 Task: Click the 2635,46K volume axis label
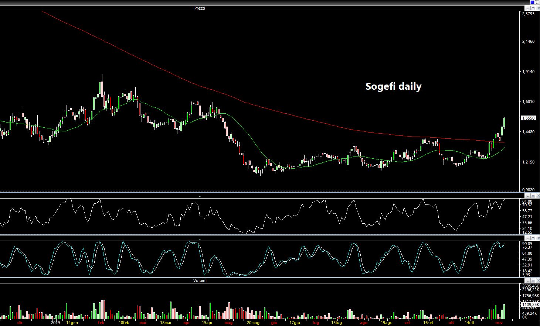530,286
